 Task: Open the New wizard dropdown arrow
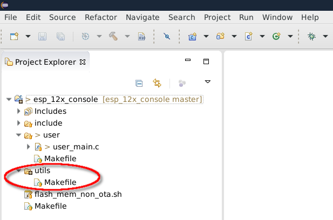click(28, 36)
